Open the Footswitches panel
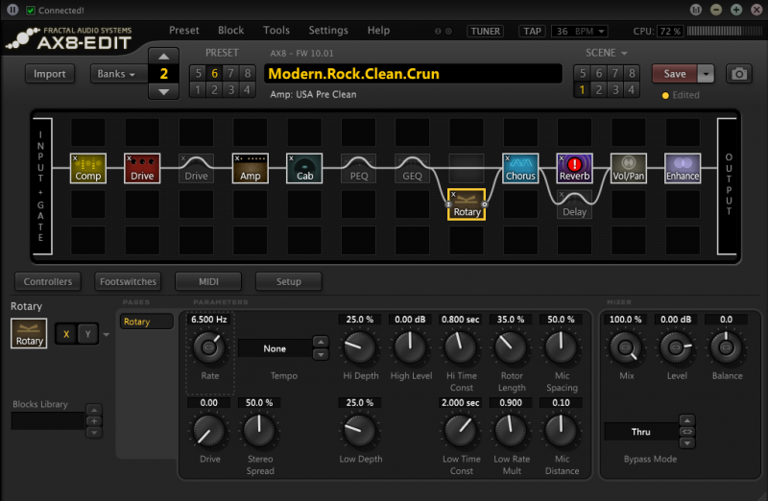 tap(127, 281)
